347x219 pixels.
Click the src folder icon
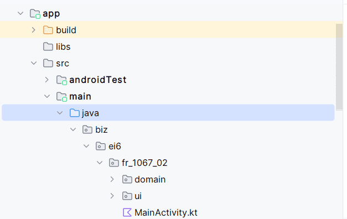(48, 63)
